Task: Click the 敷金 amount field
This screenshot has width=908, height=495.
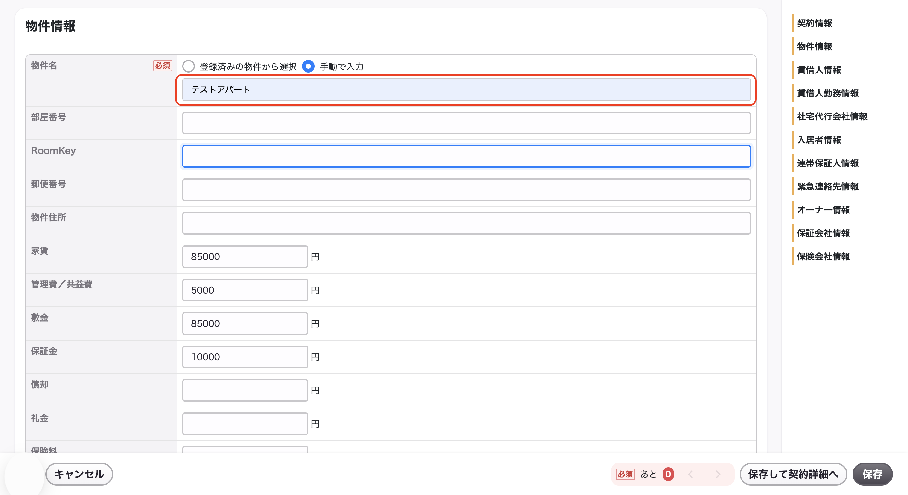Action: click(245, 323)
